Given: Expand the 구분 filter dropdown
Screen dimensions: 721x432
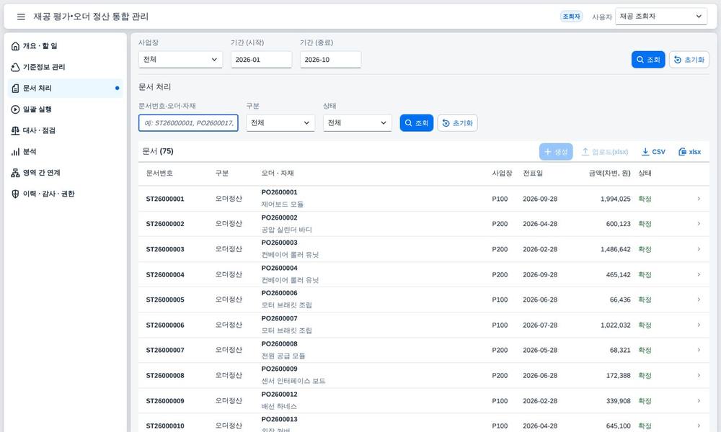Looking at the screenshot, I should point(280,123).
